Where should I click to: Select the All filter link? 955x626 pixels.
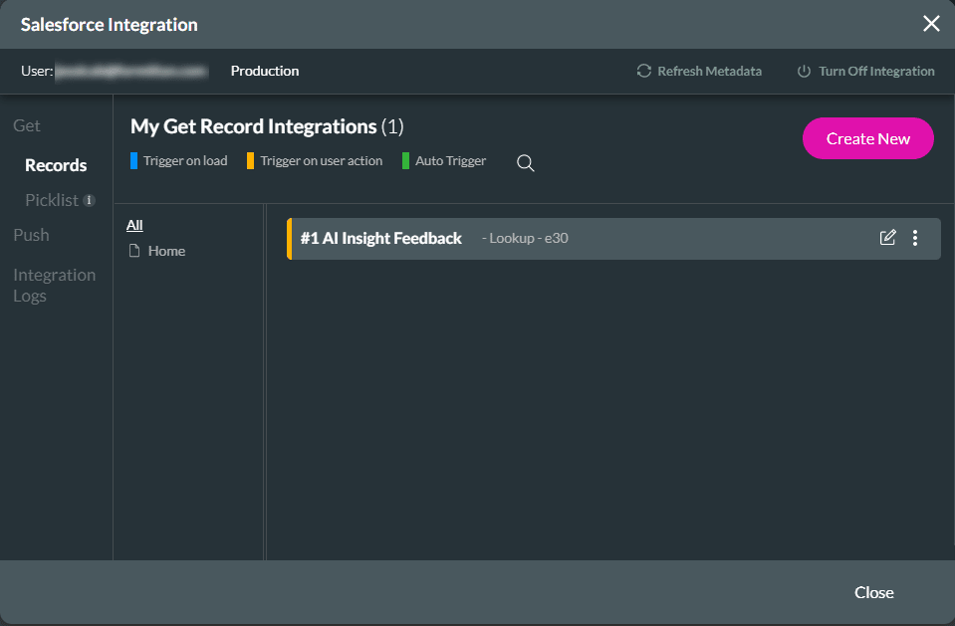[134, 225]
